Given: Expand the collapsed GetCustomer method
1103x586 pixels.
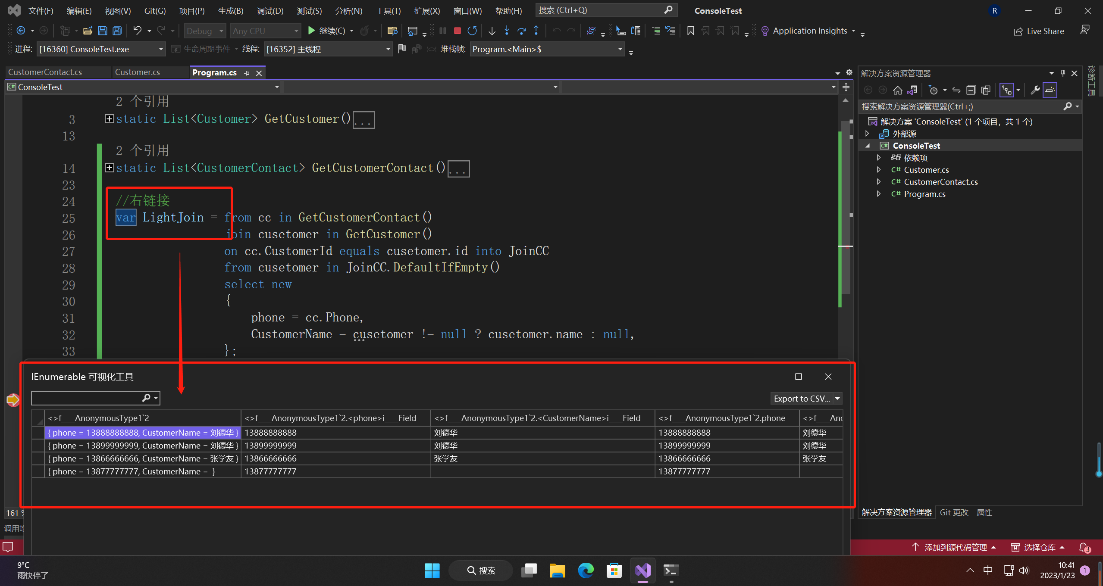Looking at the screenshot, I should click(109, 118).
